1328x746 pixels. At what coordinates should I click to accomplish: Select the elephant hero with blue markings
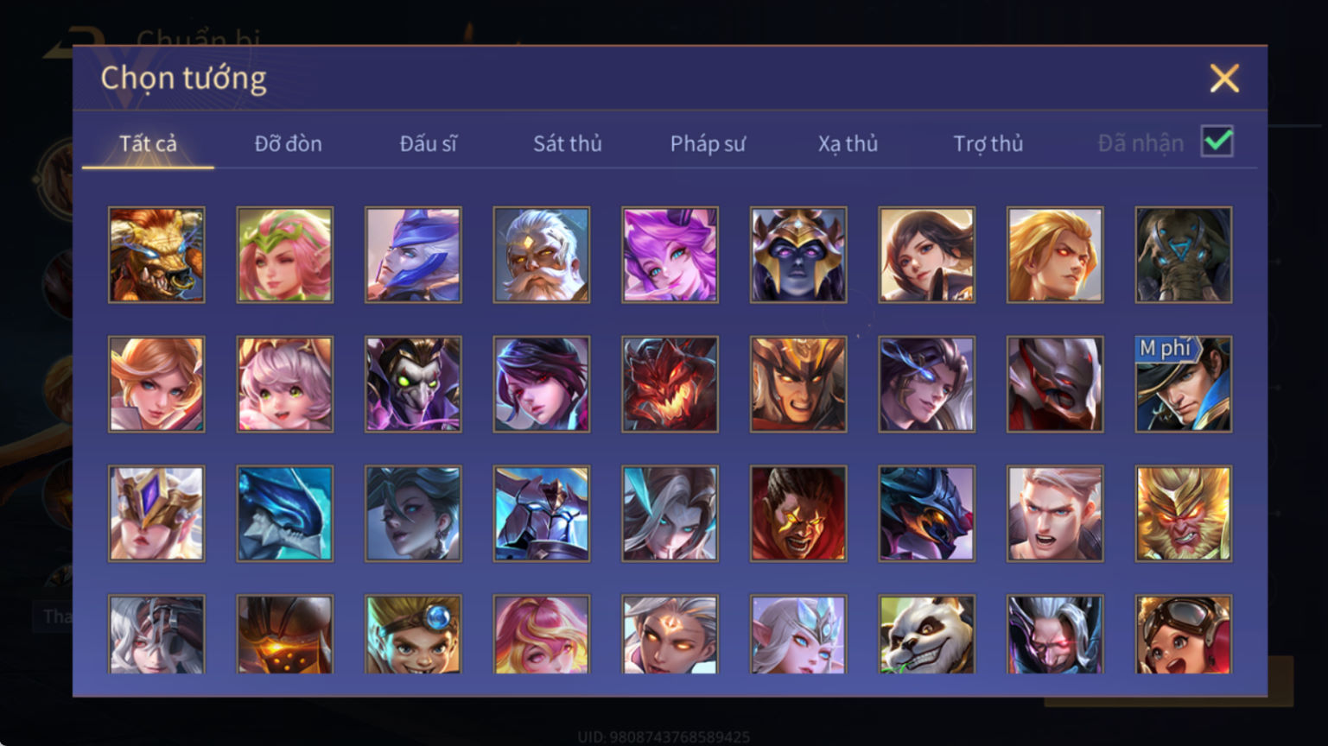[x=1184, y=255]
